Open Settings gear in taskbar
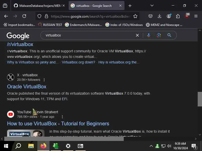 (x=68, y=146)
